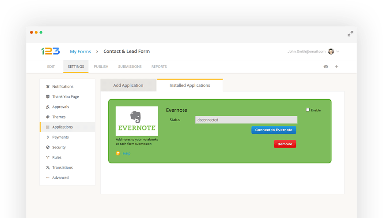Image resolution: width=383 pixels, height=218 pixels.
Task: Click the disconnected status field
Action: click(x=246, y=120)
